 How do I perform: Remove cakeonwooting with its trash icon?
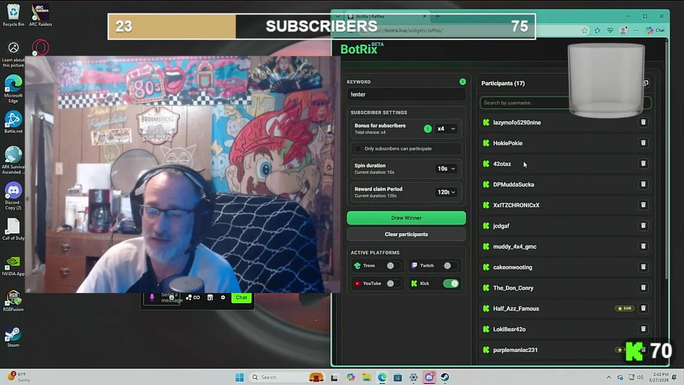(x=643, y=267)
